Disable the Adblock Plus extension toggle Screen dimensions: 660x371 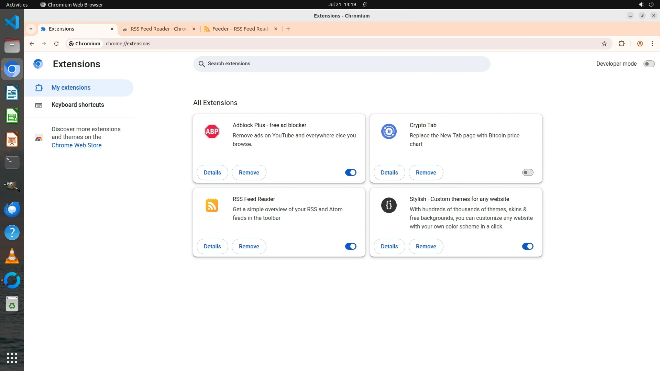click(x=351, y=172)
